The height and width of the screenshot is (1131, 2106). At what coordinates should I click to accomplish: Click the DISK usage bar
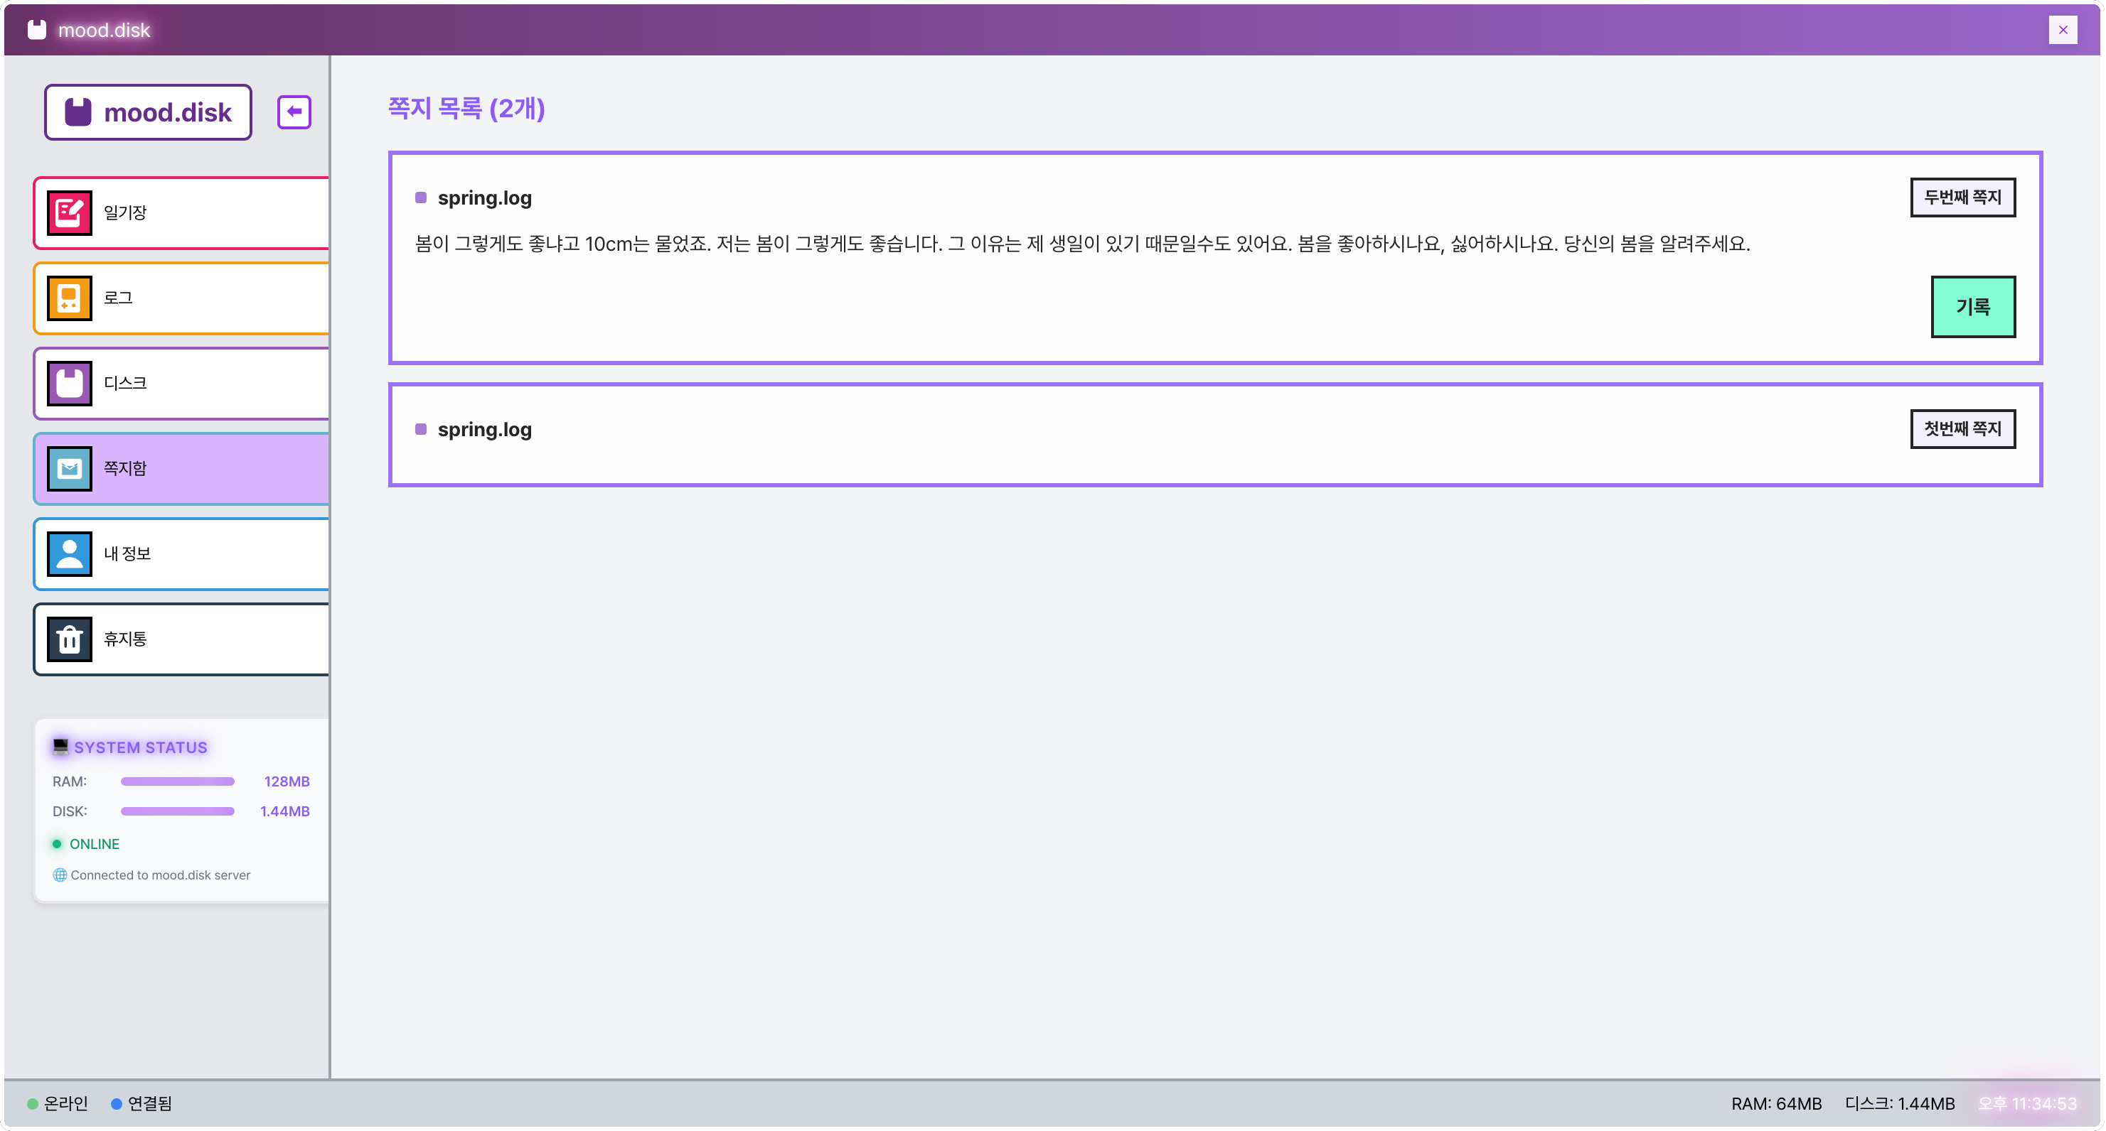(178, 811)
